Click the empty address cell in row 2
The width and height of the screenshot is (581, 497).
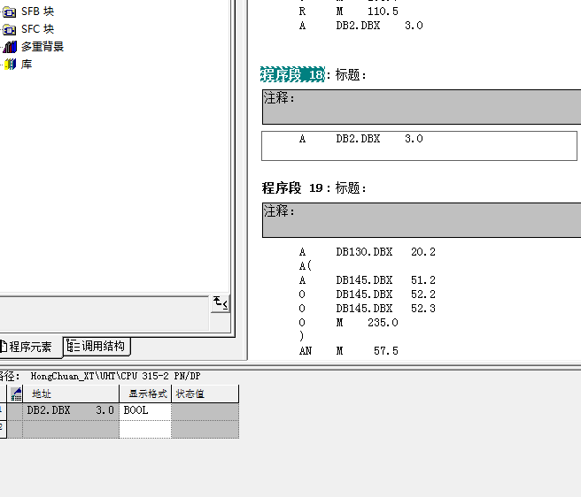coord(70,429)
